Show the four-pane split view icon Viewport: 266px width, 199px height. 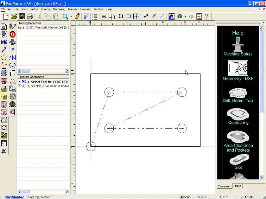136,16
